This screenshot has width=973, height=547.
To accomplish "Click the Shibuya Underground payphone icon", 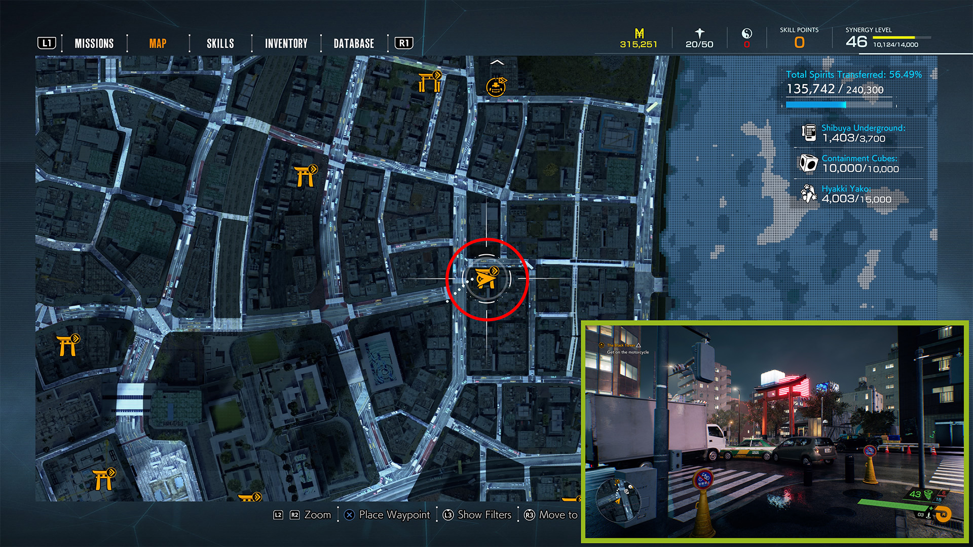I will point(809,133).
